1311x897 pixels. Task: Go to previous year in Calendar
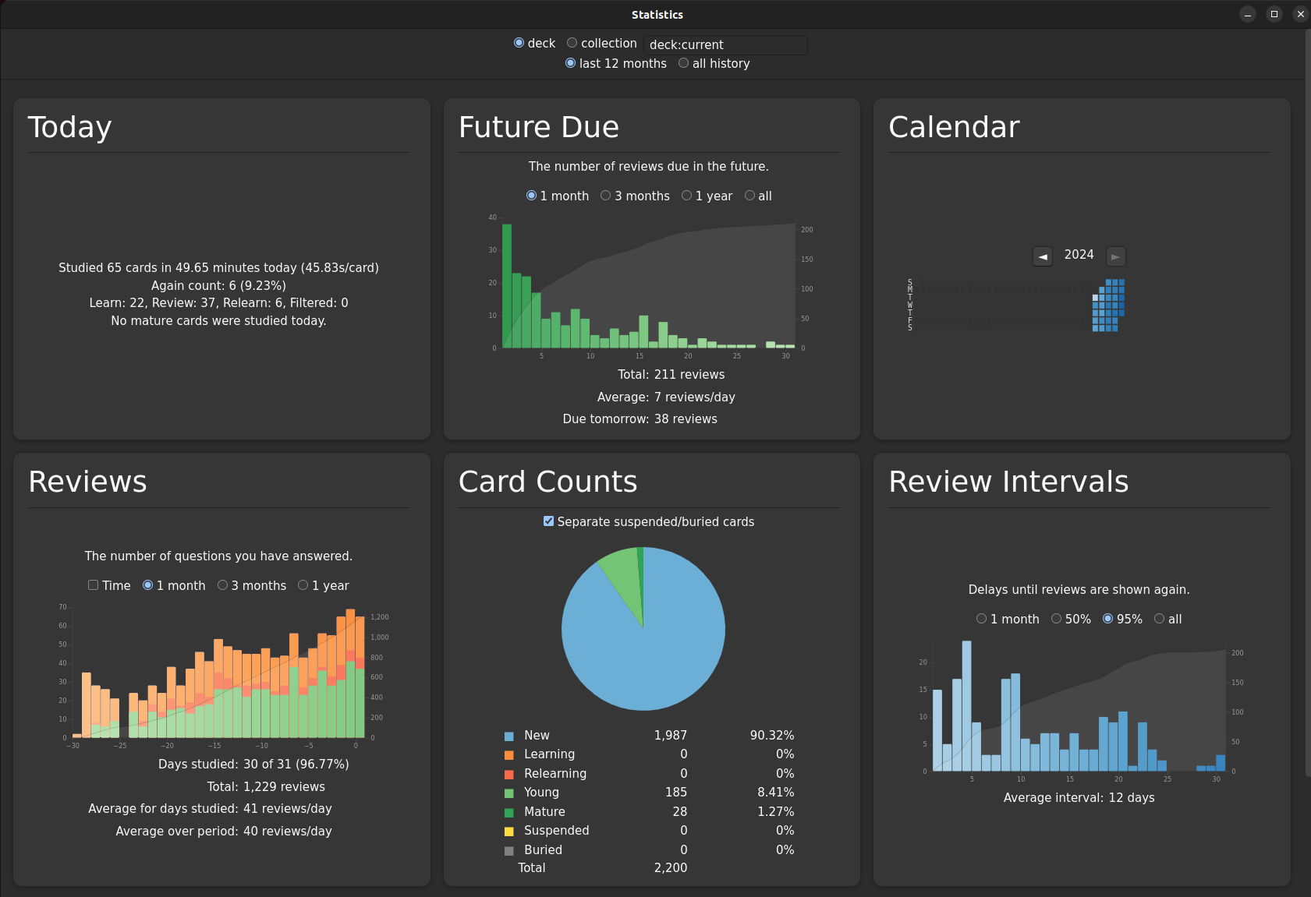(x=1043, y=256)
